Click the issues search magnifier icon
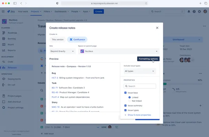The height and width of the screenshot is (137, 209). 42,90
